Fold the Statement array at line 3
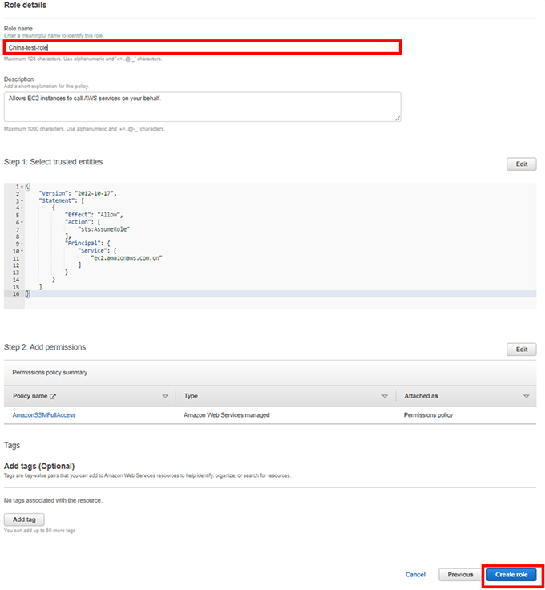This screenshot has height=590, width=545. tap(22, 201)
